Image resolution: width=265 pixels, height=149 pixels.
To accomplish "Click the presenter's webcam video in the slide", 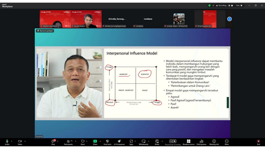I will point(69,83).
